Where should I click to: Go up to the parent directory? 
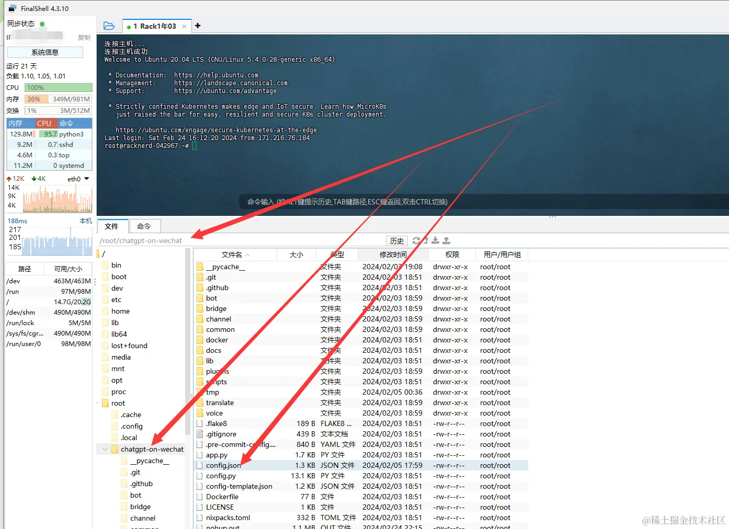tap(426, 240)
